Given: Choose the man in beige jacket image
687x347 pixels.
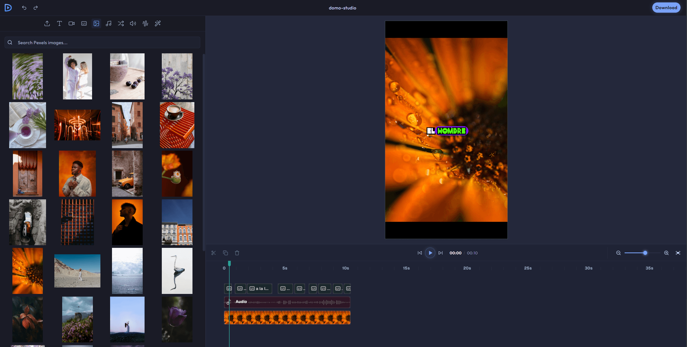Looking at the screenshot, I should pos(78,174).
